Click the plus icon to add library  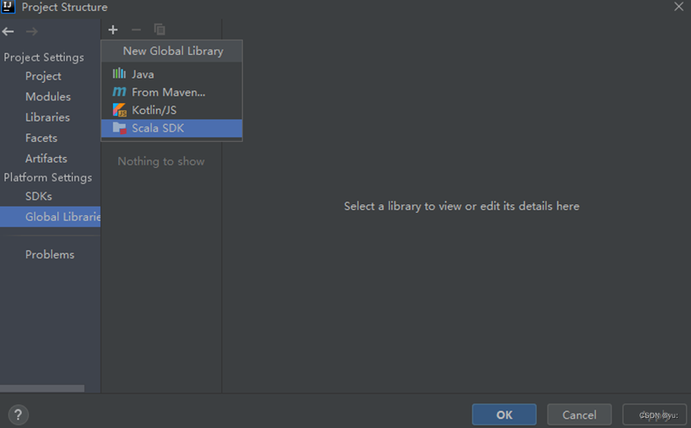(113, 30)
